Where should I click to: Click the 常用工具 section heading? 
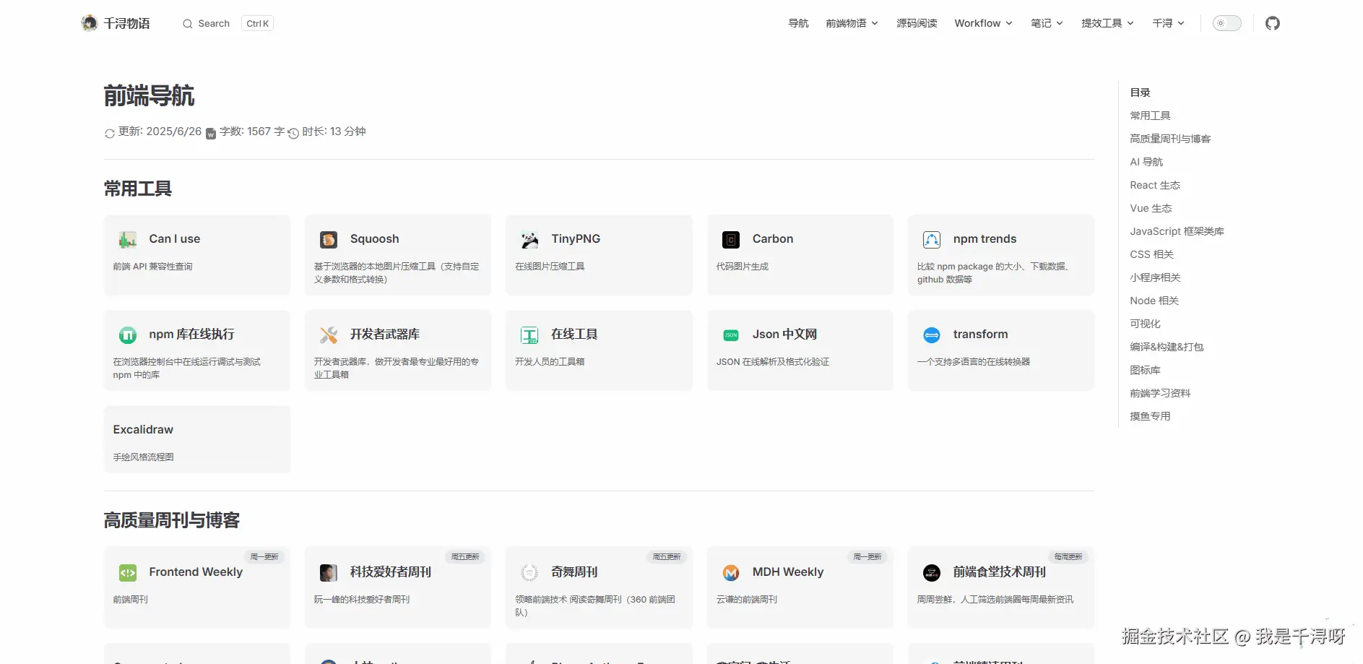pyautogui.click(x=138, y=189)
